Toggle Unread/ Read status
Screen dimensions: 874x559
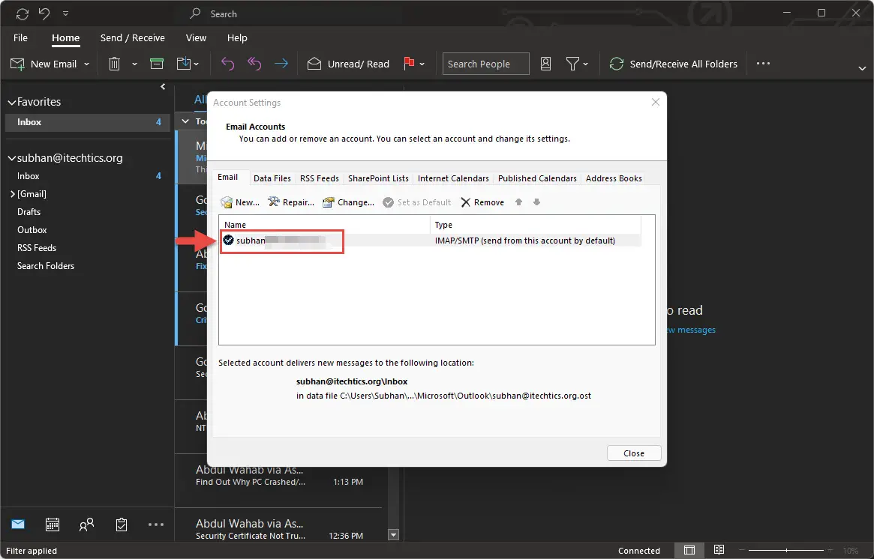(x=348, y=64)
